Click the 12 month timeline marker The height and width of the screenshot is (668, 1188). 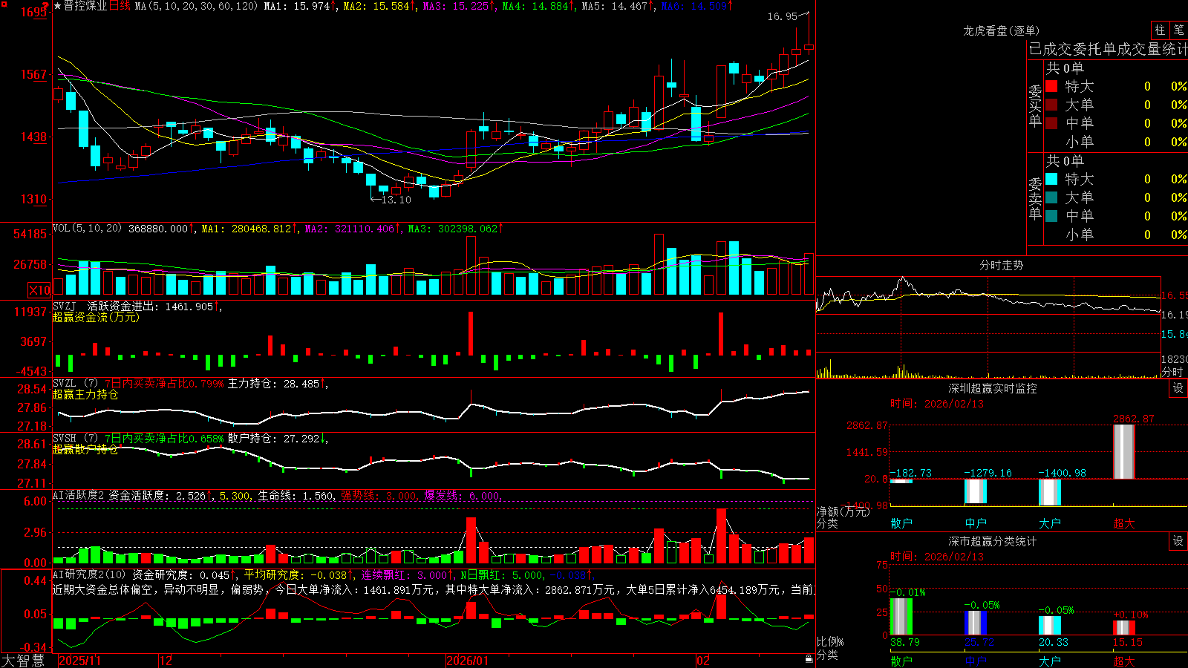[x=166, y=661]
